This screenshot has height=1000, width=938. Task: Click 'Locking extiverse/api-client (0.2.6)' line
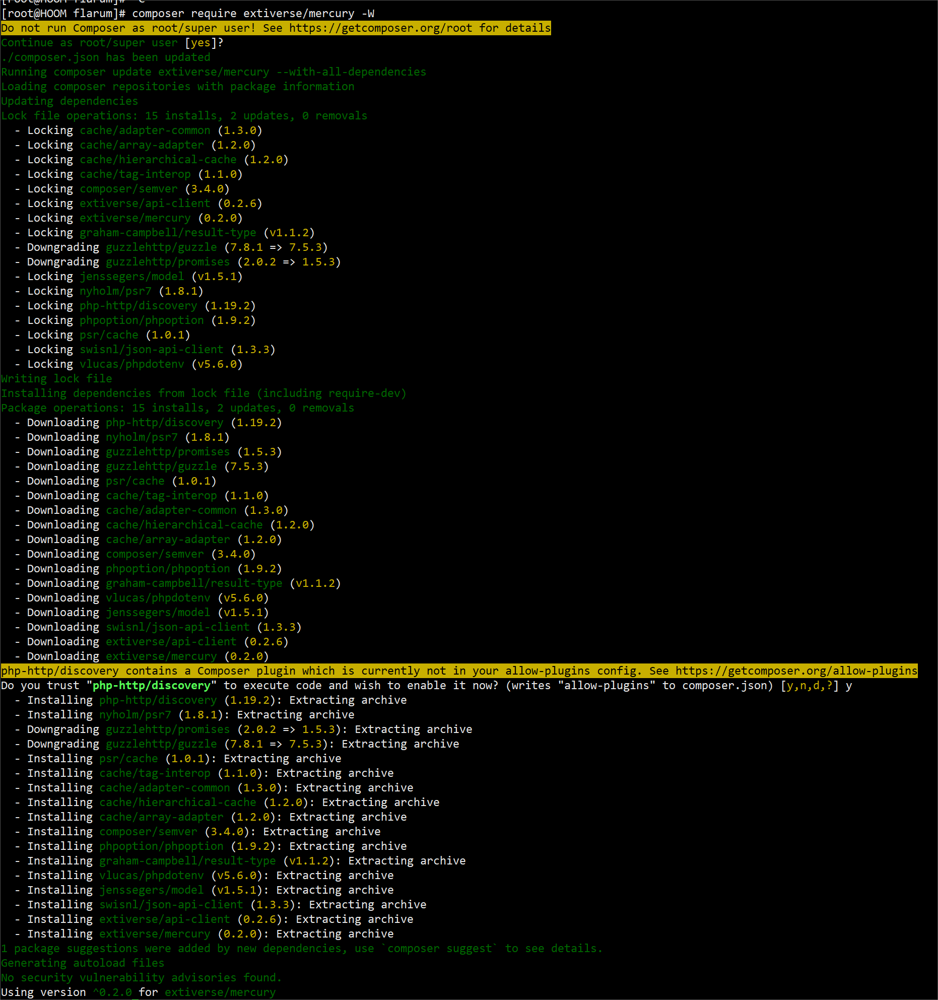tap(139, 204)
